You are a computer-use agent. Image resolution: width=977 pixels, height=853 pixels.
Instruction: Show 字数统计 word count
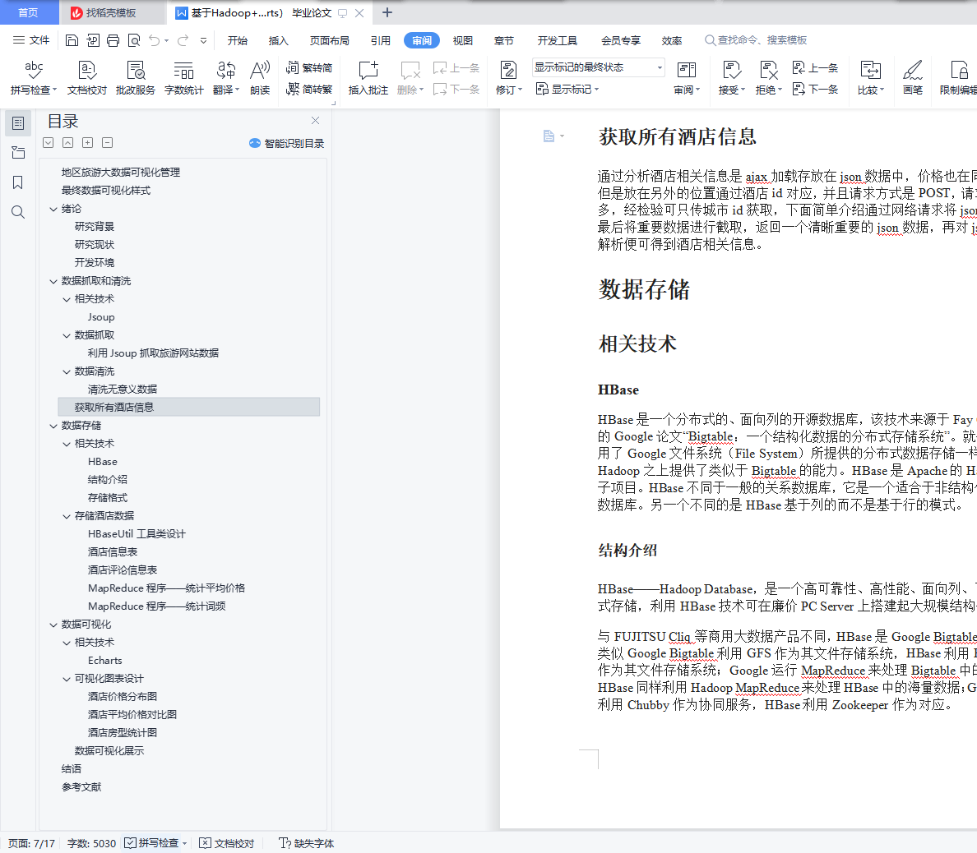[184, 78]
